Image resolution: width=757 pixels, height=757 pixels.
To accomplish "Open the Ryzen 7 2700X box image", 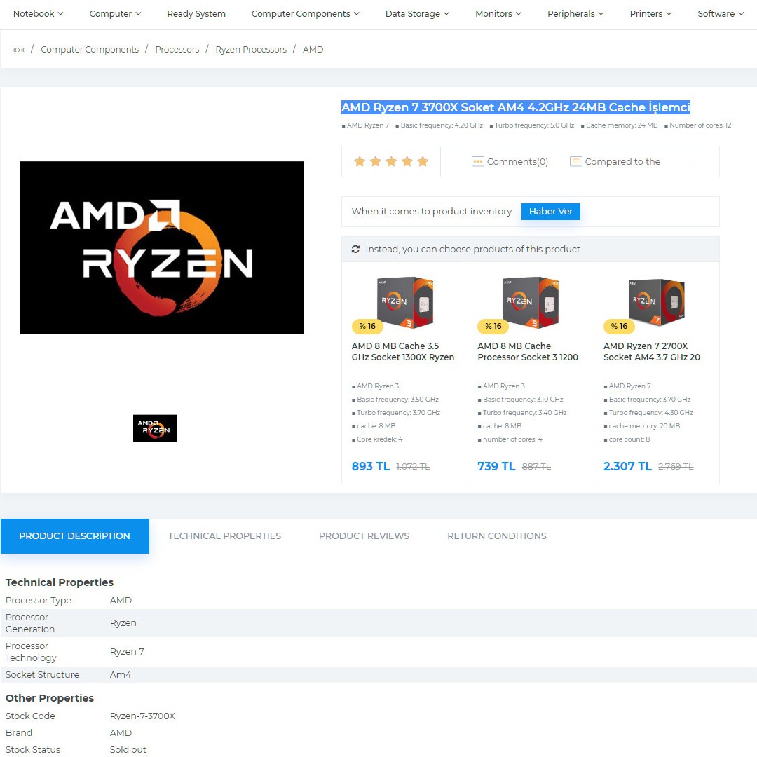I will (657, 302).
